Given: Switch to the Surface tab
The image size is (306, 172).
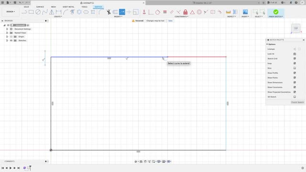Looking at the screenshot, I should point(40,7).
